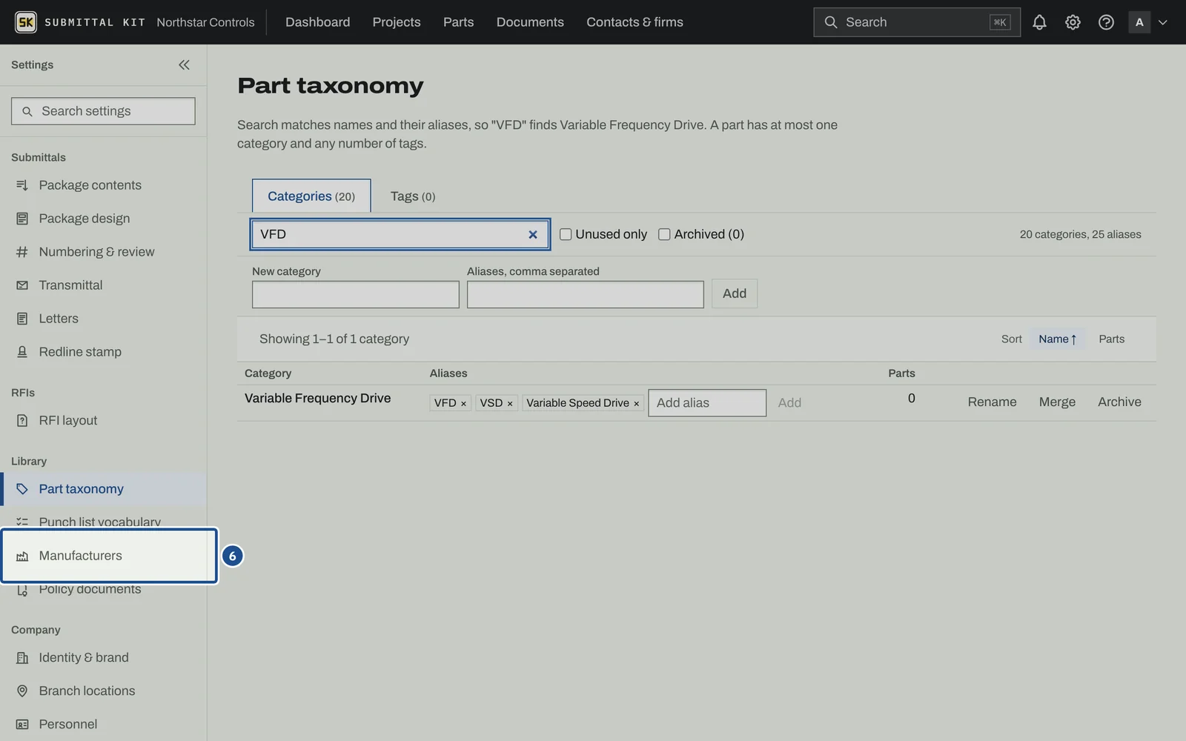Focus the Search settings box
The image size is (1186, 741).
pos(103,111)
